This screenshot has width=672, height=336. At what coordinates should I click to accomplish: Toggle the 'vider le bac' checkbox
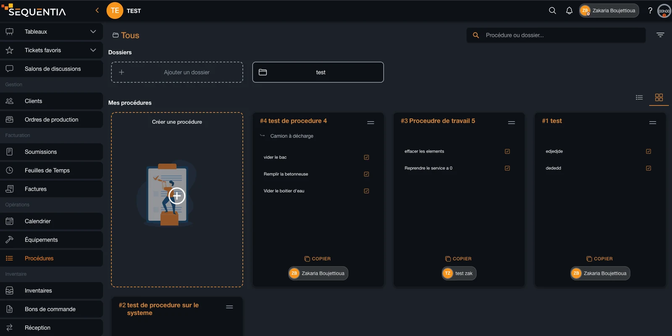click(366, 157)
